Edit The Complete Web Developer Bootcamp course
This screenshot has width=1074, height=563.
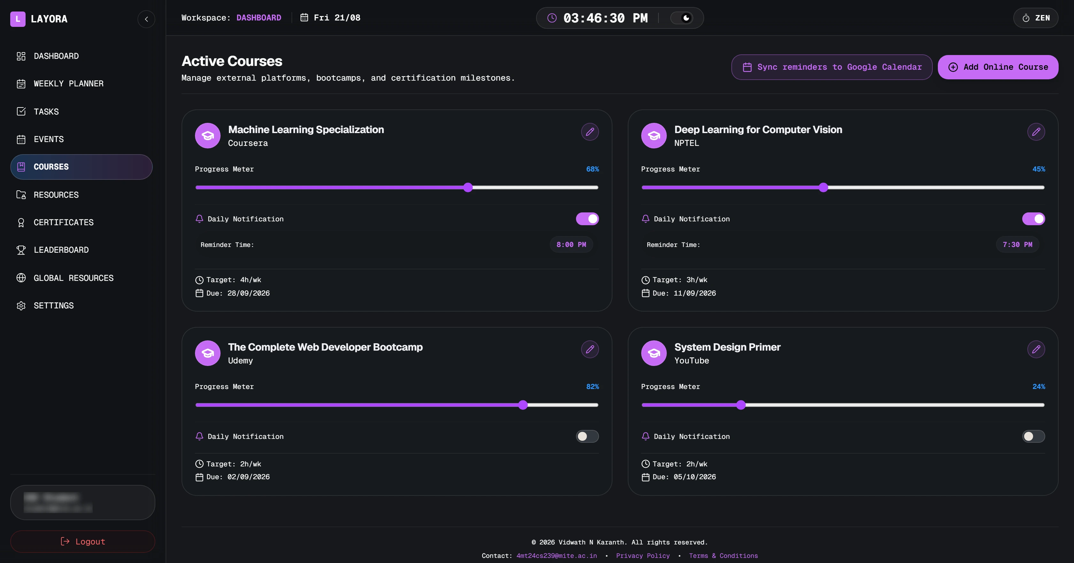coord(590,349)
